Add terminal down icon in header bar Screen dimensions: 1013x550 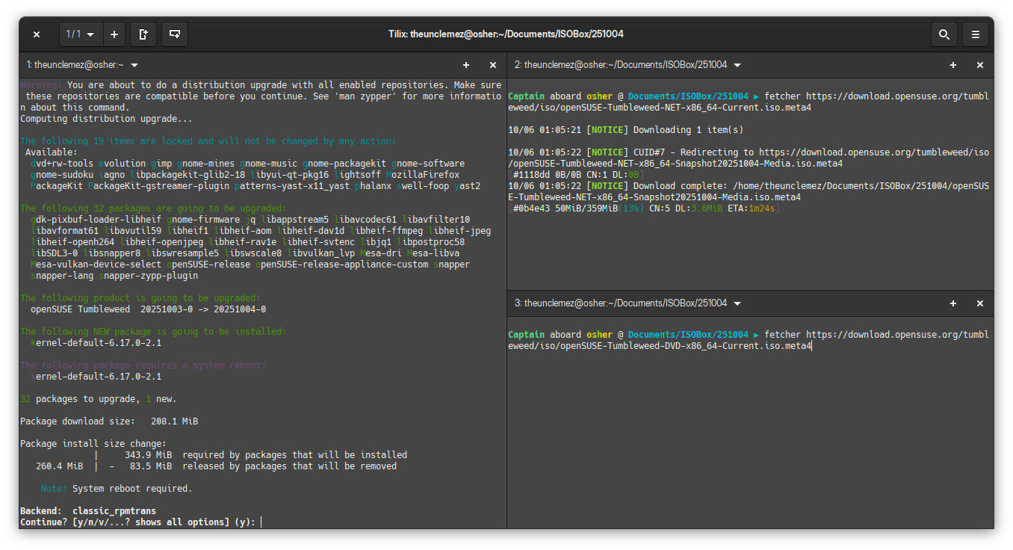coord(174,34)
